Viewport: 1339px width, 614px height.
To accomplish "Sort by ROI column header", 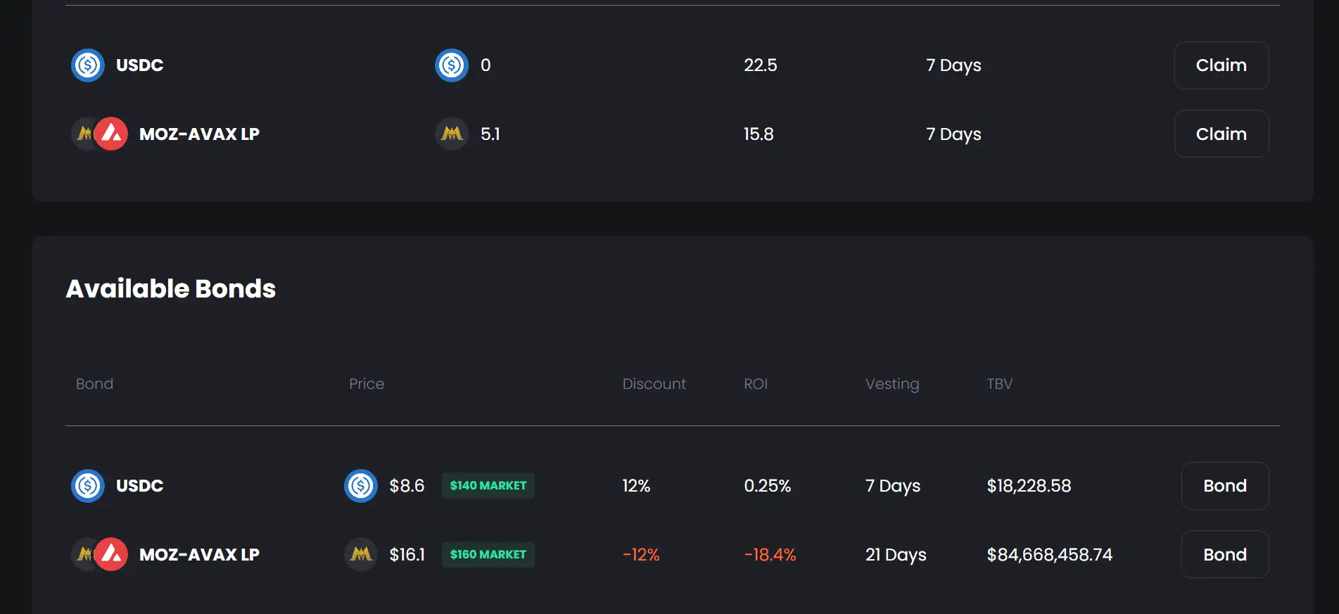I will 755,384.
